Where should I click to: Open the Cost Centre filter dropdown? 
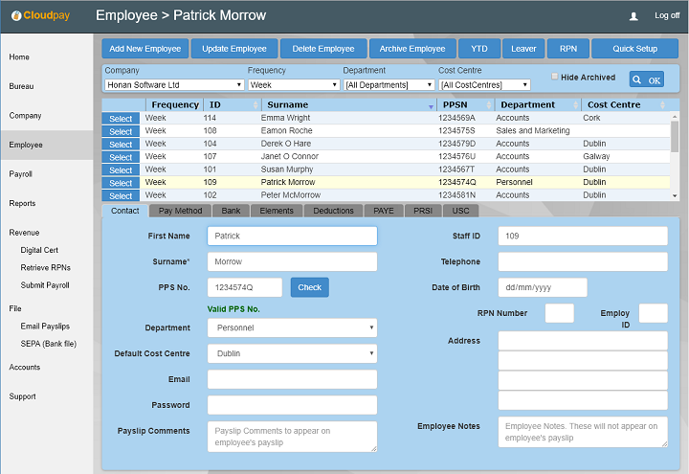[x=483, y=84]
